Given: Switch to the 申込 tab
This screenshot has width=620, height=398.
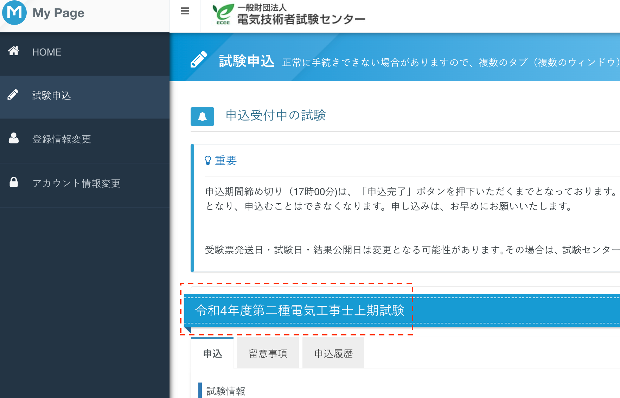Looking at the screenshot, I should tap(212, 353).
